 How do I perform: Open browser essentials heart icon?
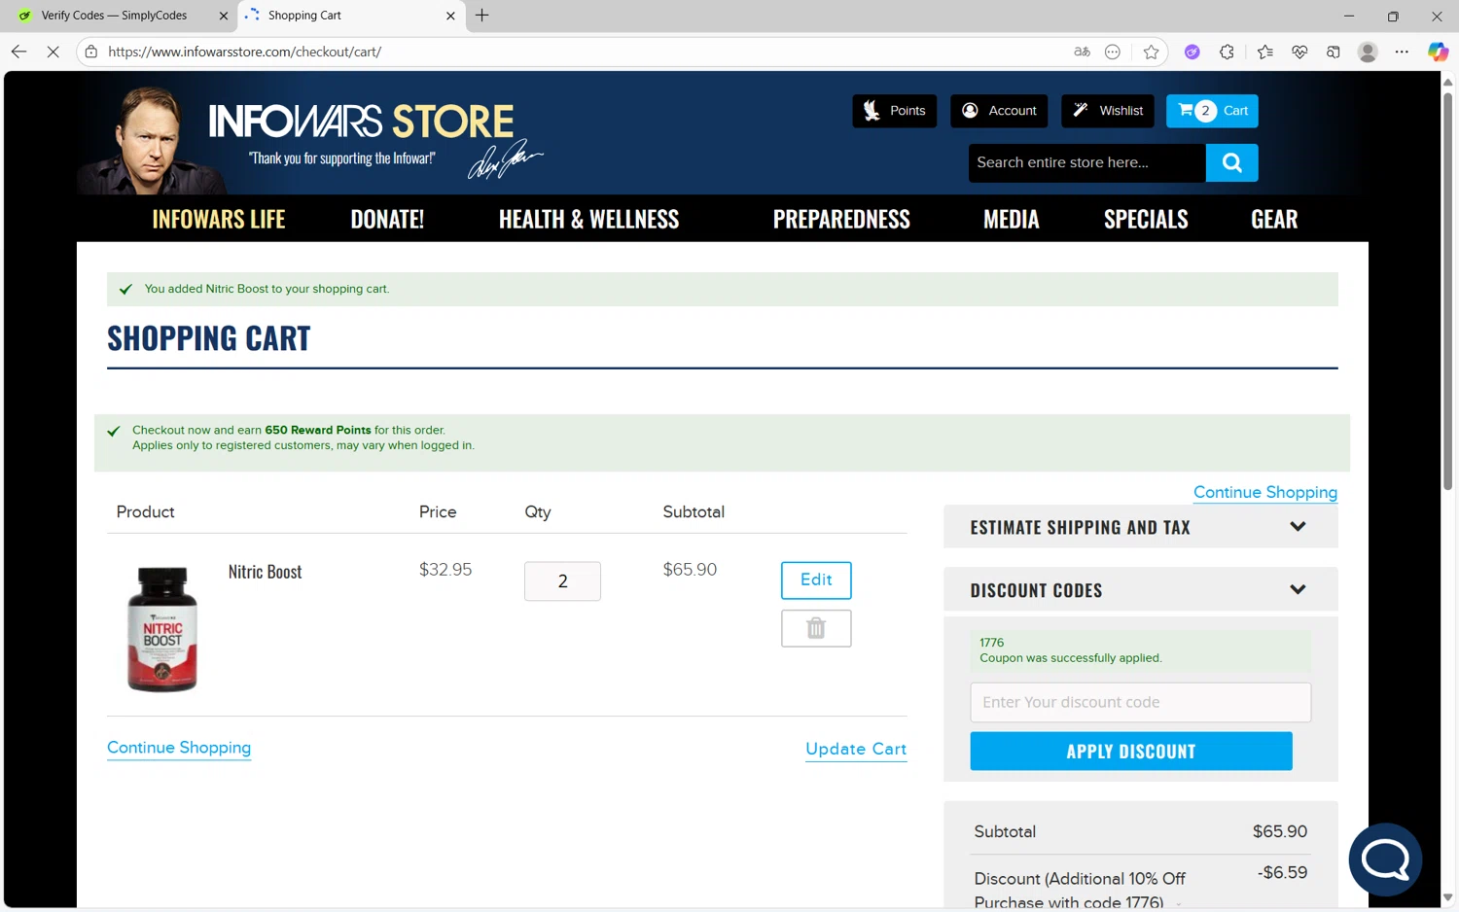(1299, 52)
